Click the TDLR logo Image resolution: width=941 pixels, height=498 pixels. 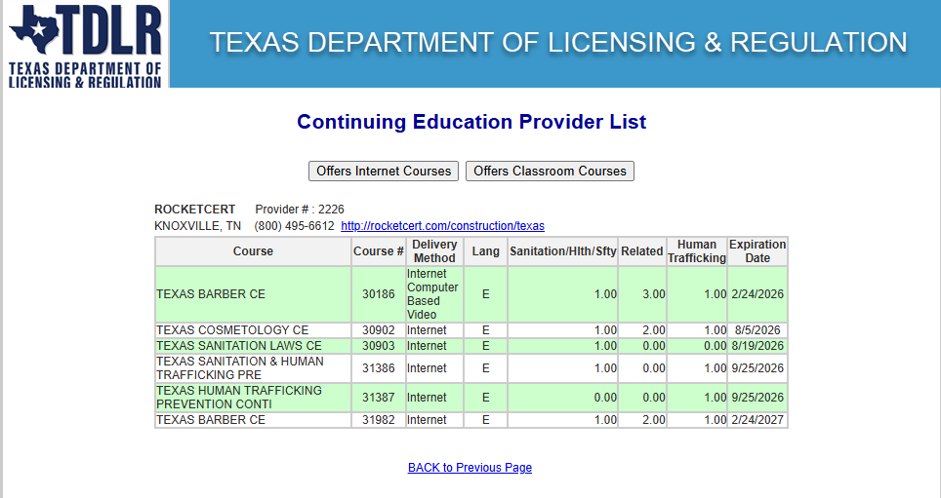(85, 44)
